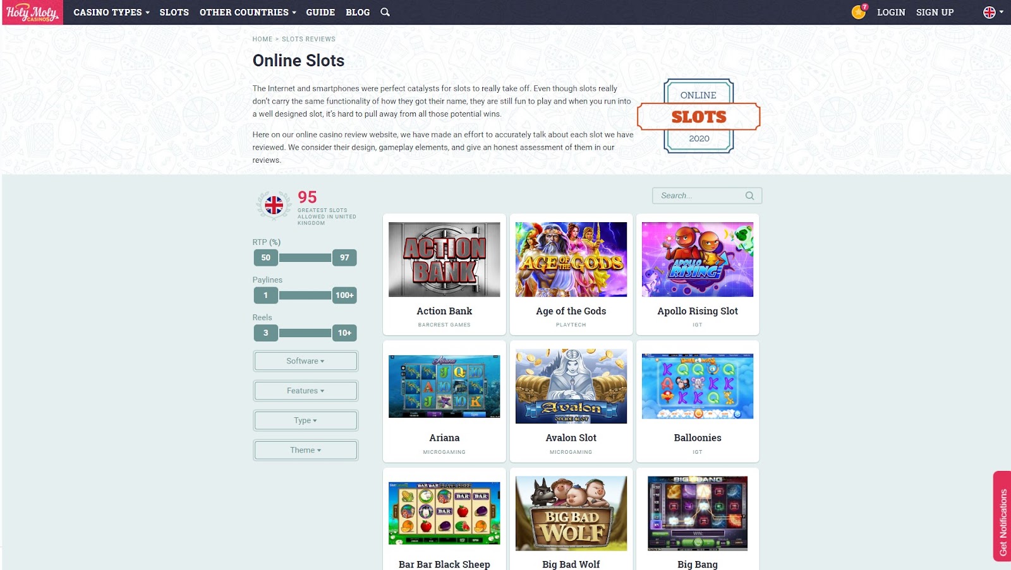Screen dimensions: 1011x570
Task: Focus the slots Search input field
Action: point(700,196)
